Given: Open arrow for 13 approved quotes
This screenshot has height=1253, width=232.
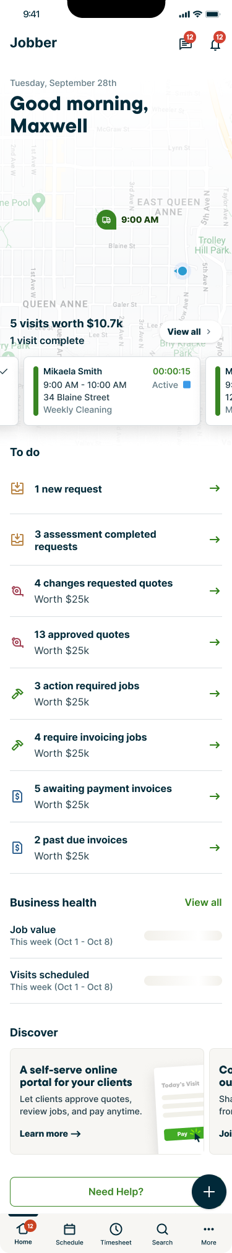Looking at the screenshot, I should (215, 642).
